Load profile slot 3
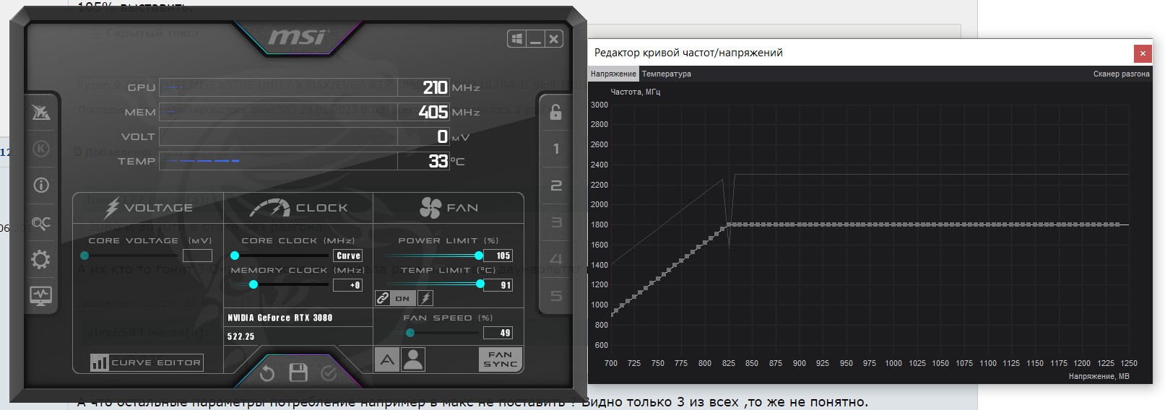The image size is (1165, 410). [555, 222]
